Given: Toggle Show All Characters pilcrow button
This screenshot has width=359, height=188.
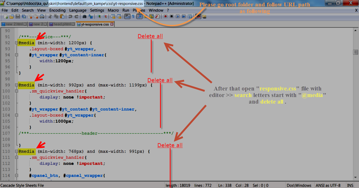Looking at the screenshot, I should pos(133,17).
